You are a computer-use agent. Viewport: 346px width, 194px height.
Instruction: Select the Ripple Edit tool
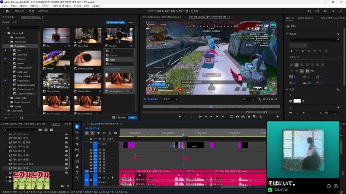click(x=77, y=138)
